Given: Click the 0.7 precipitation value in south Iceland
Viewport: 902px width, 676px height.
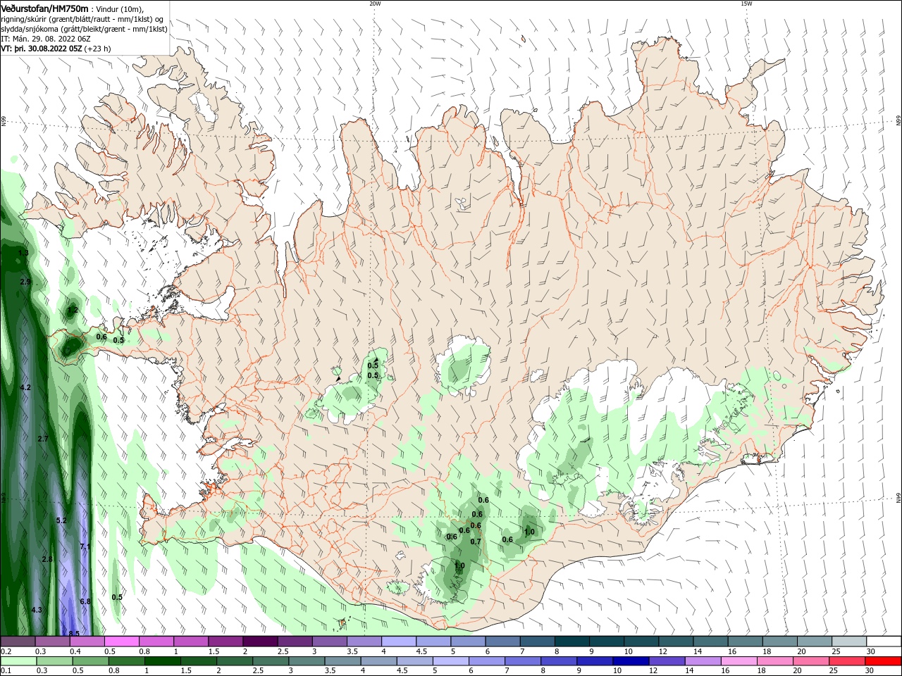Looking at the screenshot, I should click(476, 542).
